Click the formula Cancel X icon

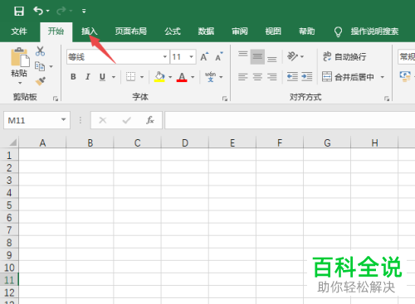pos(103,120)
